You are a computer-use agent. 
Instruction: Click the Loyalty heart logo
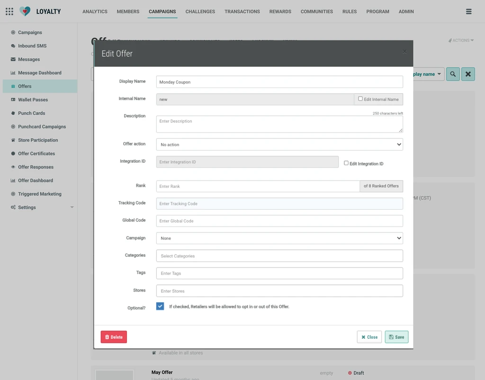pos(25,11)
